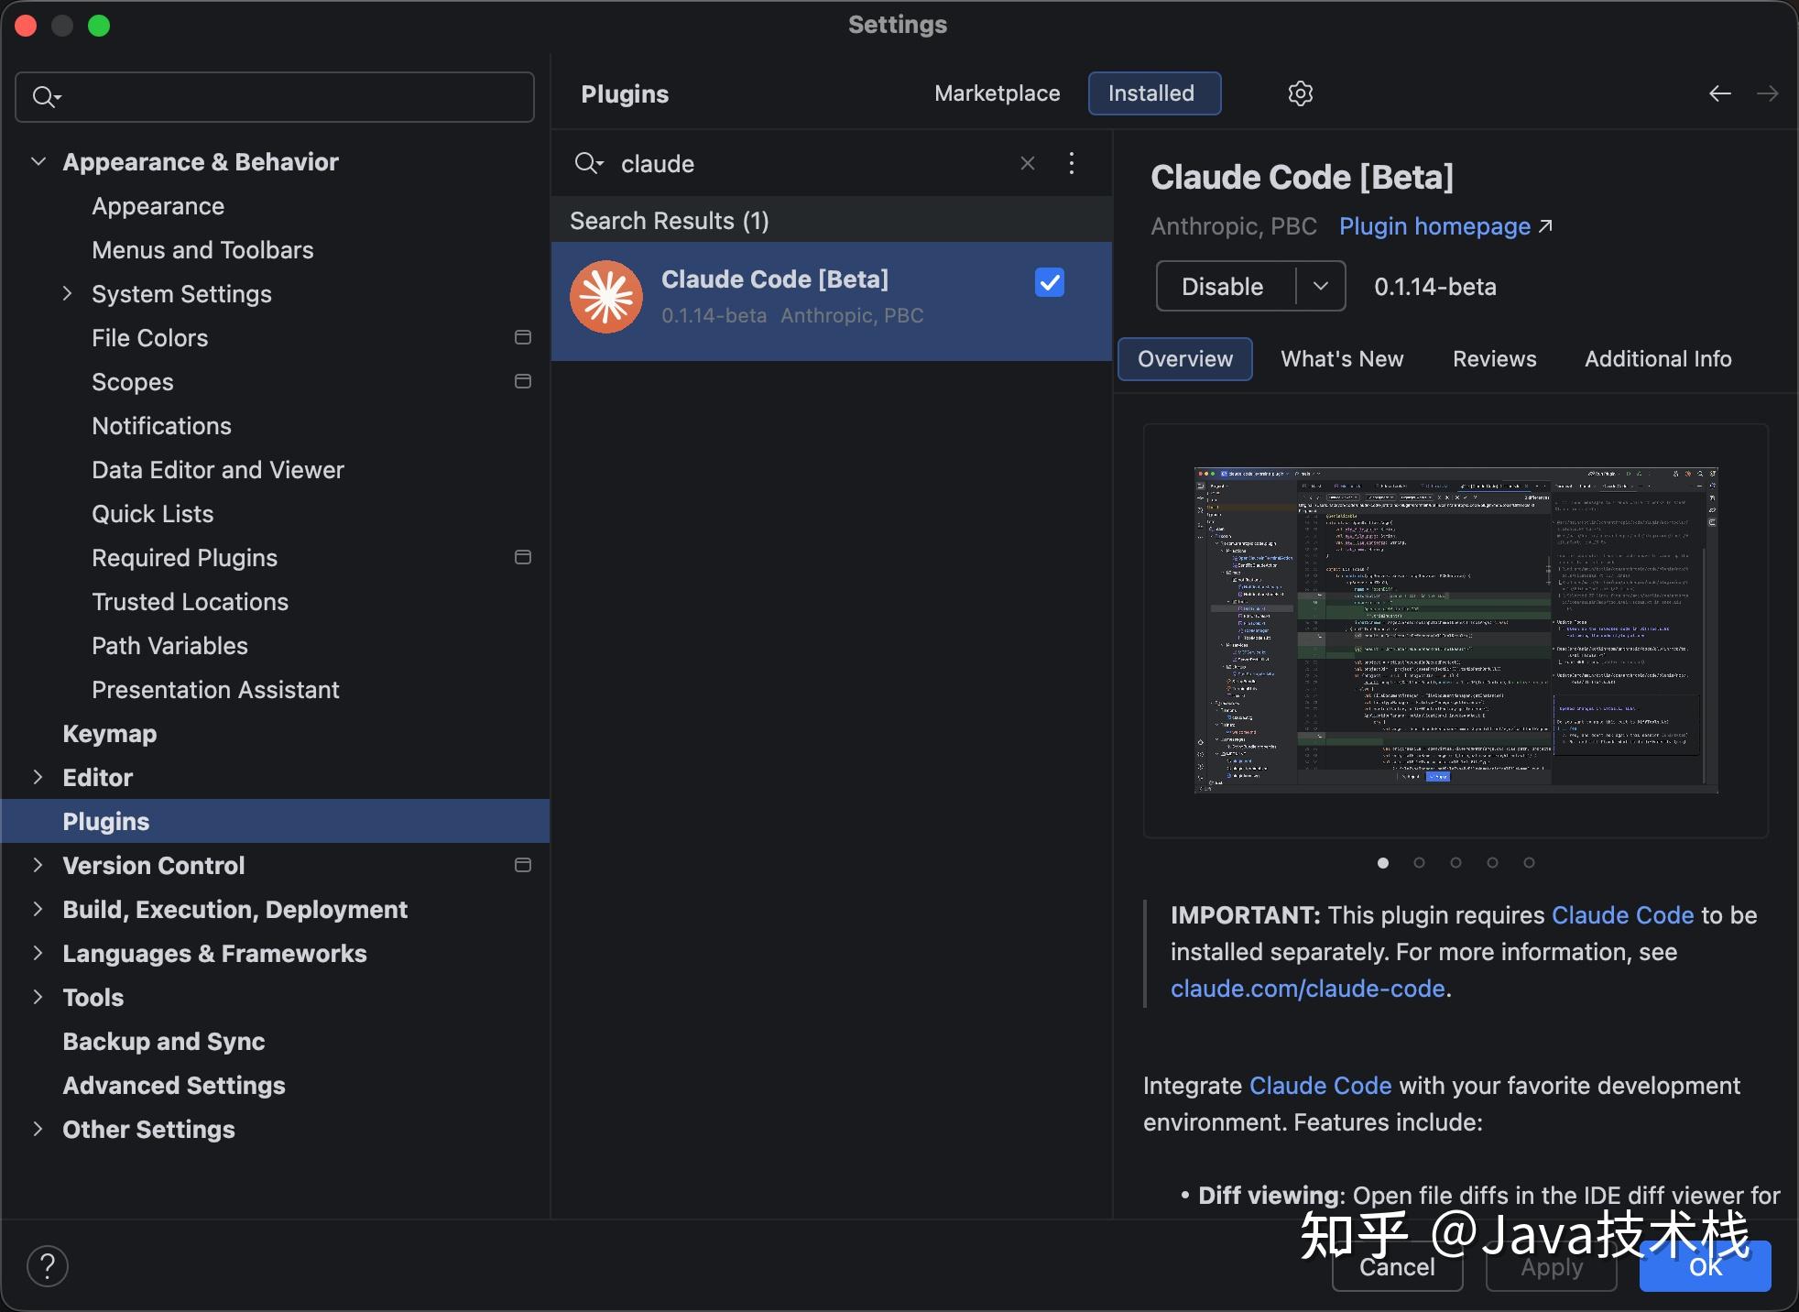Click the Claude Code plugin logo icon

(606, 297)
